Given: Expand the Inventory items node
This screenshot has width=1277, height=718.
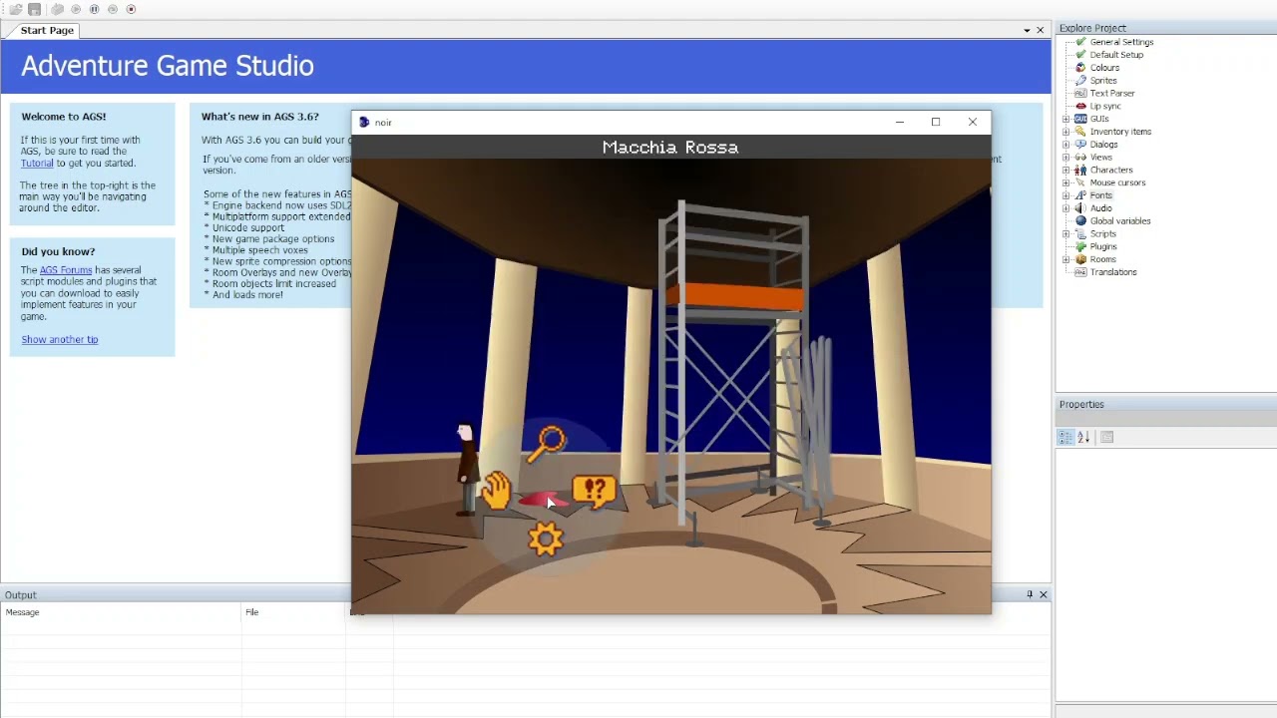Looking at the screenshot, I should point(1065,132).
